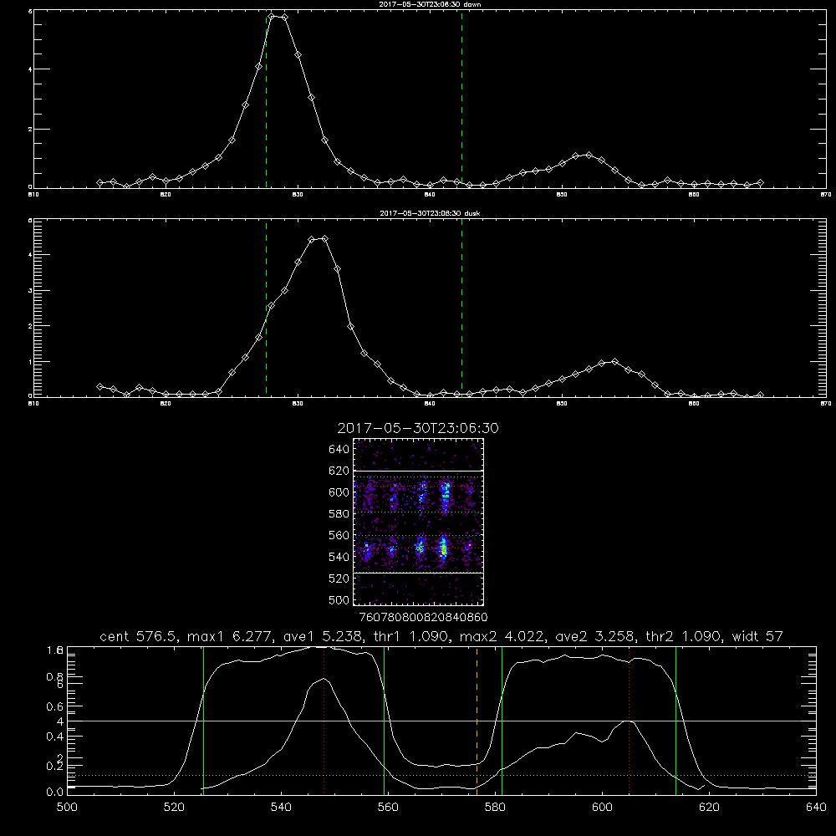This screenshot has width=836, height=836.
Task: Click the "0.6" y-axis label of bottom plot
Action: 55,706
